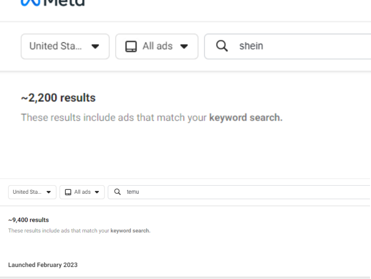Click "keyword search." under 9,400 results
This screenshot has width=371, height=279.
130,231
